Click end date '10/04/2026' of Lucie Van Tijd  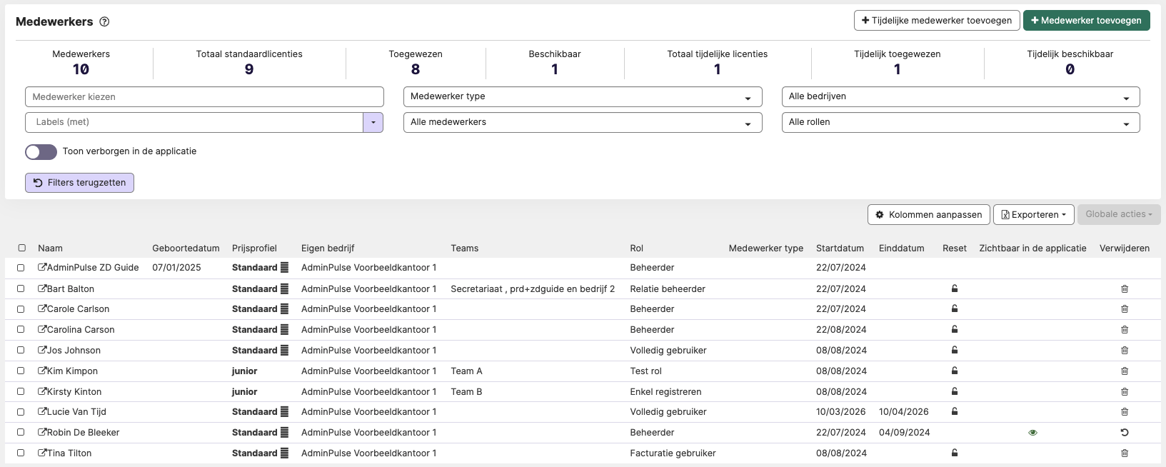pyautogui.click(x=904, y=411)
